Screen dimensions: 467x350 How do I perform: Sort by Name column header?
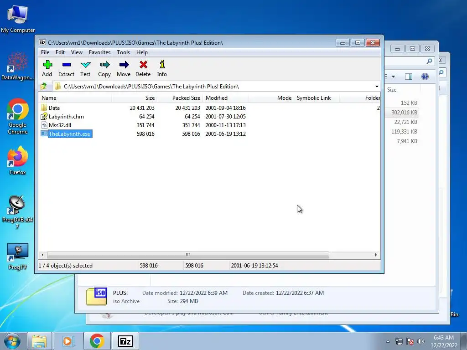click(x=75, y=98)
